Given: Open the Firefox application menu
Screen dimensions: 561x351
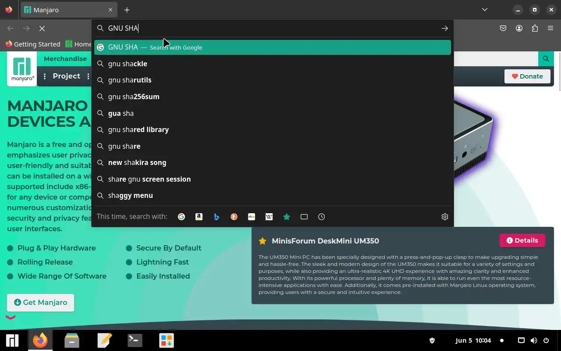Looking at the screenshot, I should pos(550,28).
